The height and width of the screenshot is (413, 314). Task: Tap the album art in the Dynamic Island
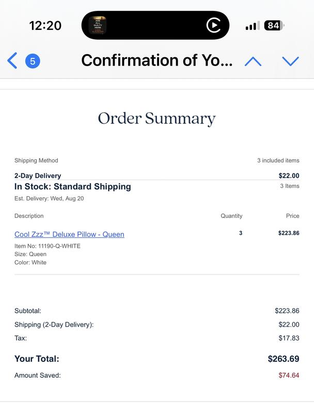coord(98,25)
